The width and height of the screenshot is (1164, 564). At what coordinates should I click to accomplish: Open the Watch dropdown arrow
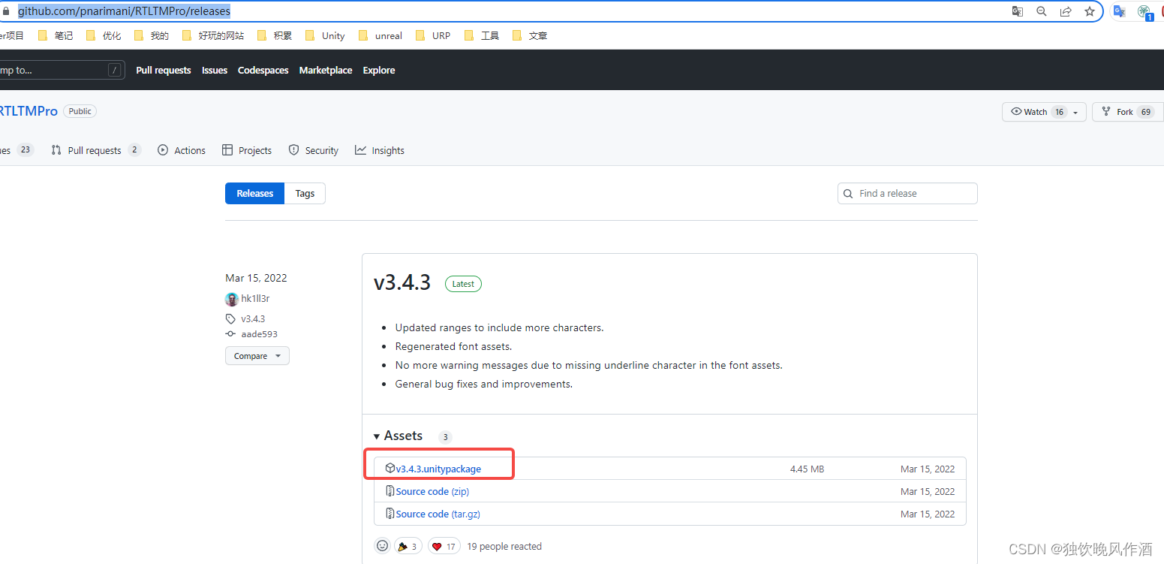(x=1075, y=112)
